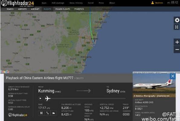180x121 pixels.
Task: Open the Search tab
Action: tap(10, 9)
